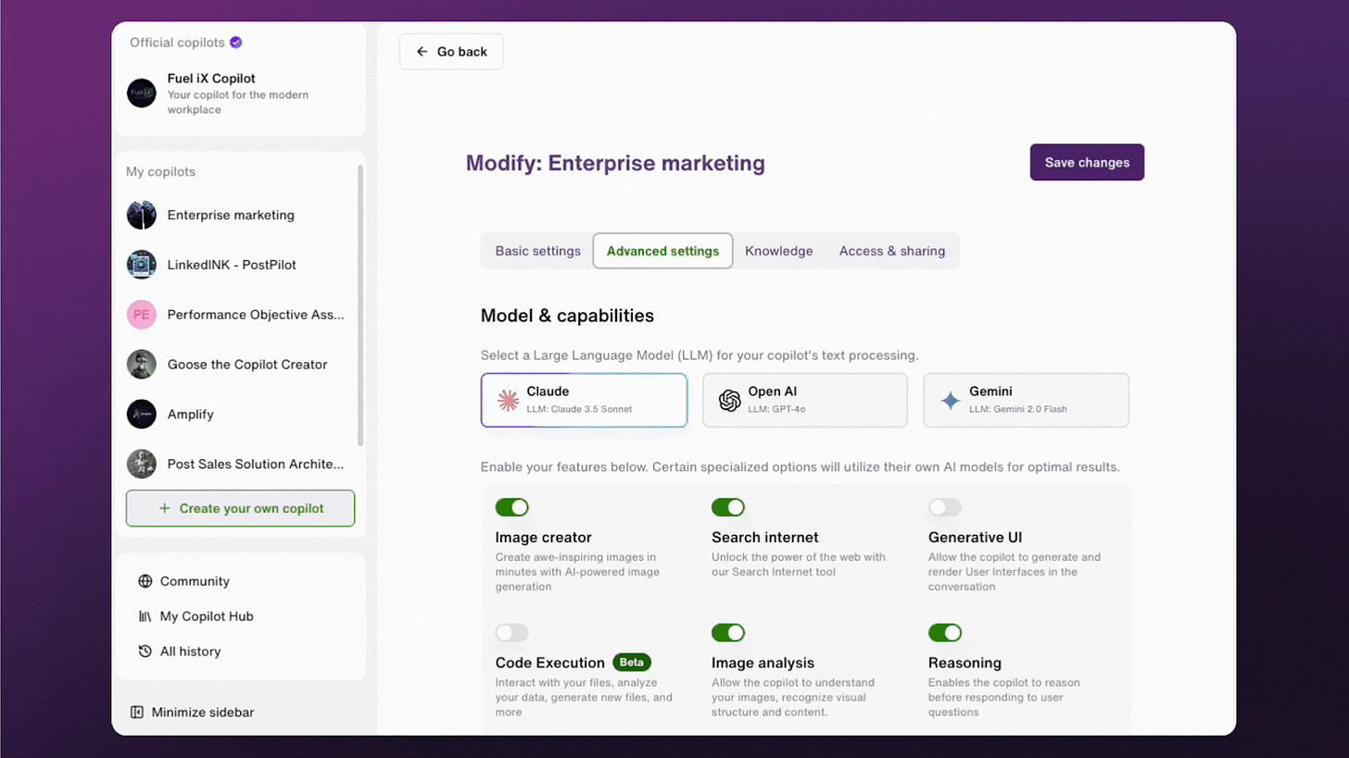Click Create your own copilot button
This screenshot has width=1349, height=758.
(x=240, y=508)
